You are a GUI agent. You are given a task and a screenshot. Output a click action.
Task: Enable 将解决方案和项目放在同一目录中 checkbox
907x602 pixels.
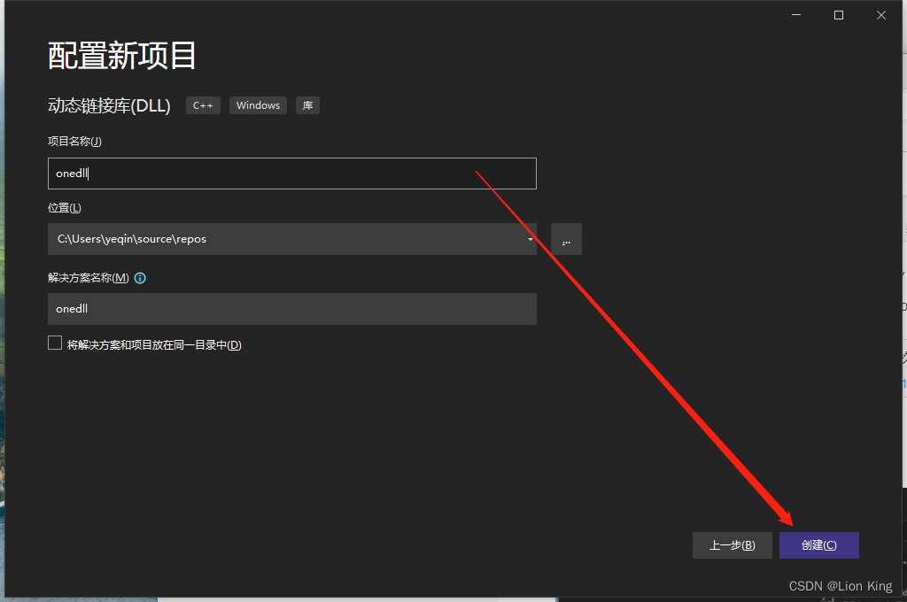click(54, 342)
